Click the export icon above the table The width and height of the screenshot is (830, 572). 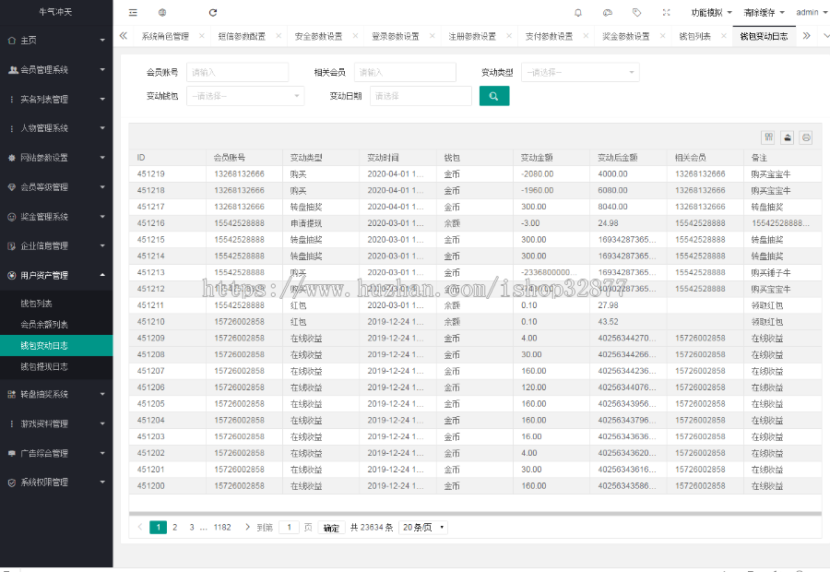click(x=787, y=137)
